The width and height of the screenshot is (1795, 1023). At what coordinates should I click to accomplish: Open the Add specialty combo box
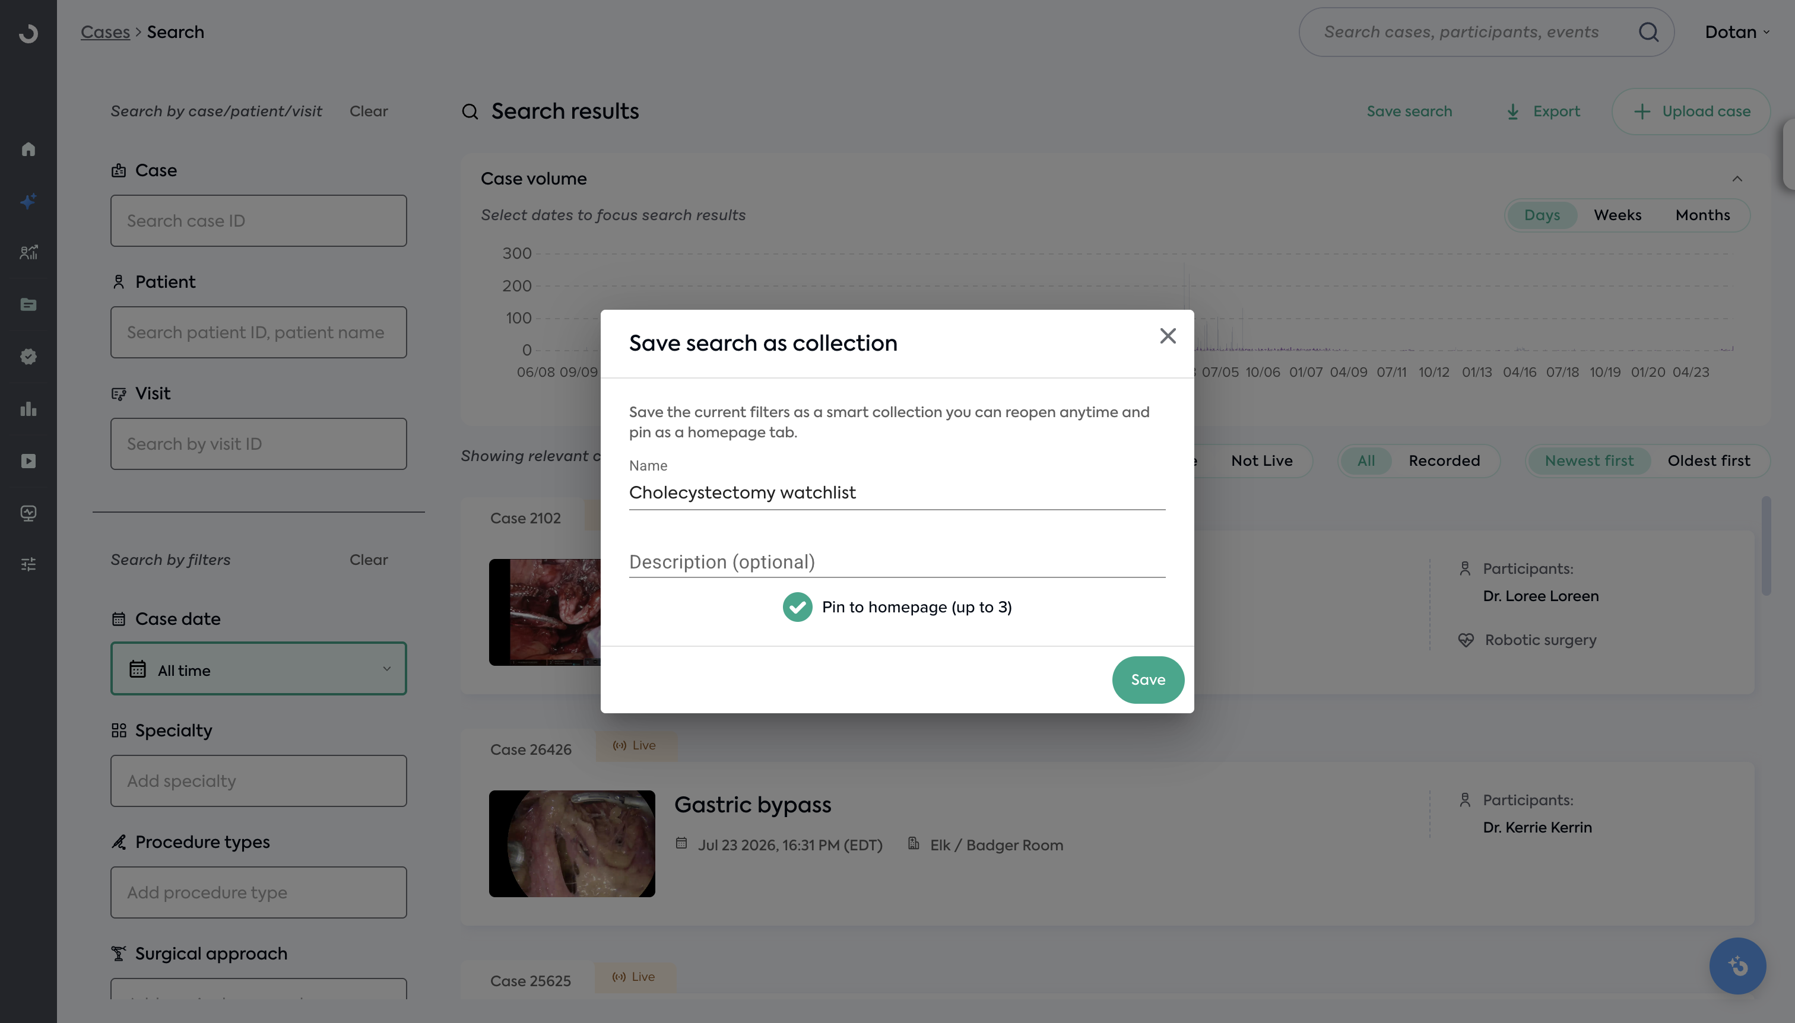pyautogui.click(x=259, y=780)
